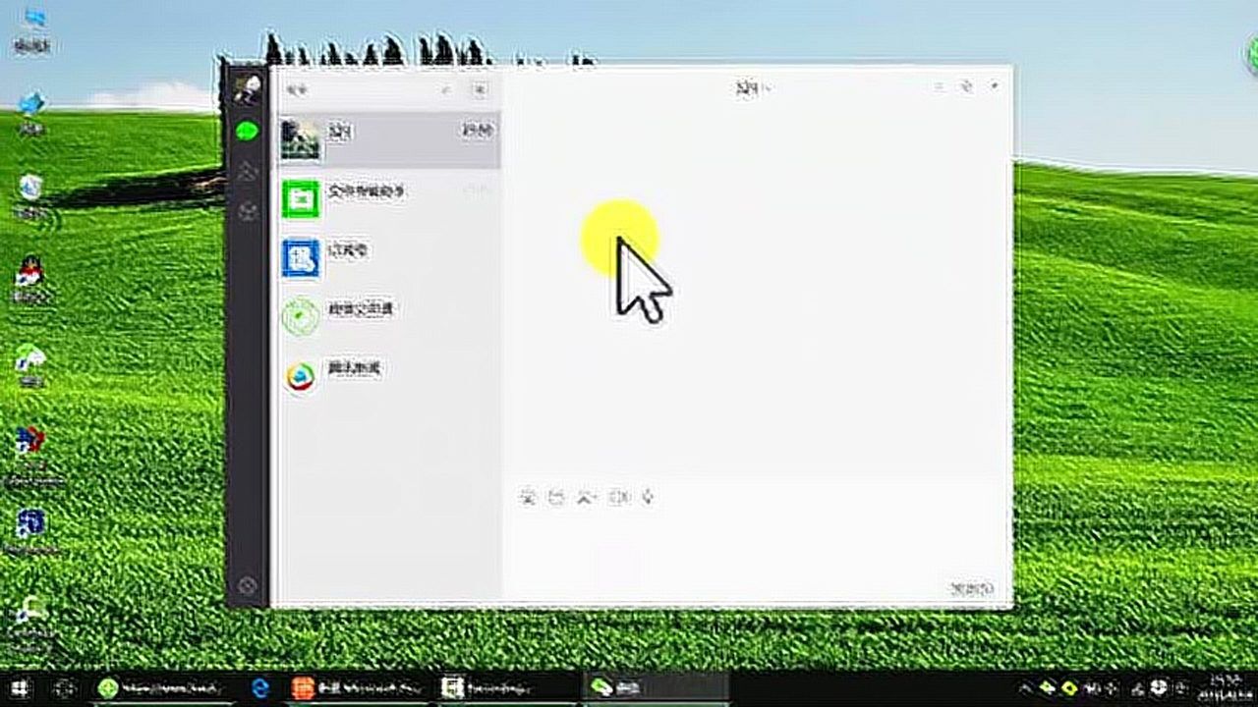Screen dimensions: 1258x707
Task: Click in the message typing area
Action: click(757, 540)
